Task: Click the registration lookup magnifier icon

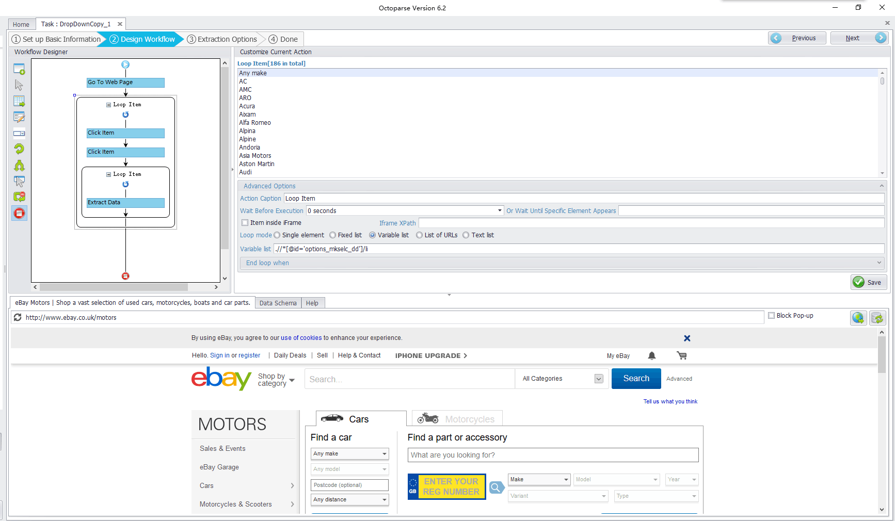Action: pos(497,487)
